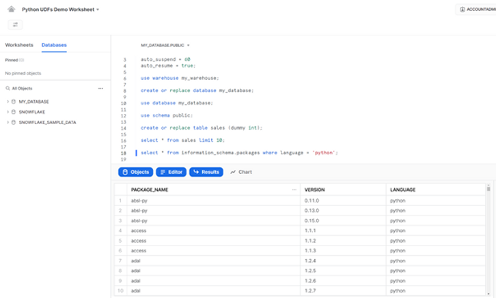Image resolution: width=496 pixels, height=298 pixels.
Task: Toggle the Objects panel button
Action: coord(136,172)
